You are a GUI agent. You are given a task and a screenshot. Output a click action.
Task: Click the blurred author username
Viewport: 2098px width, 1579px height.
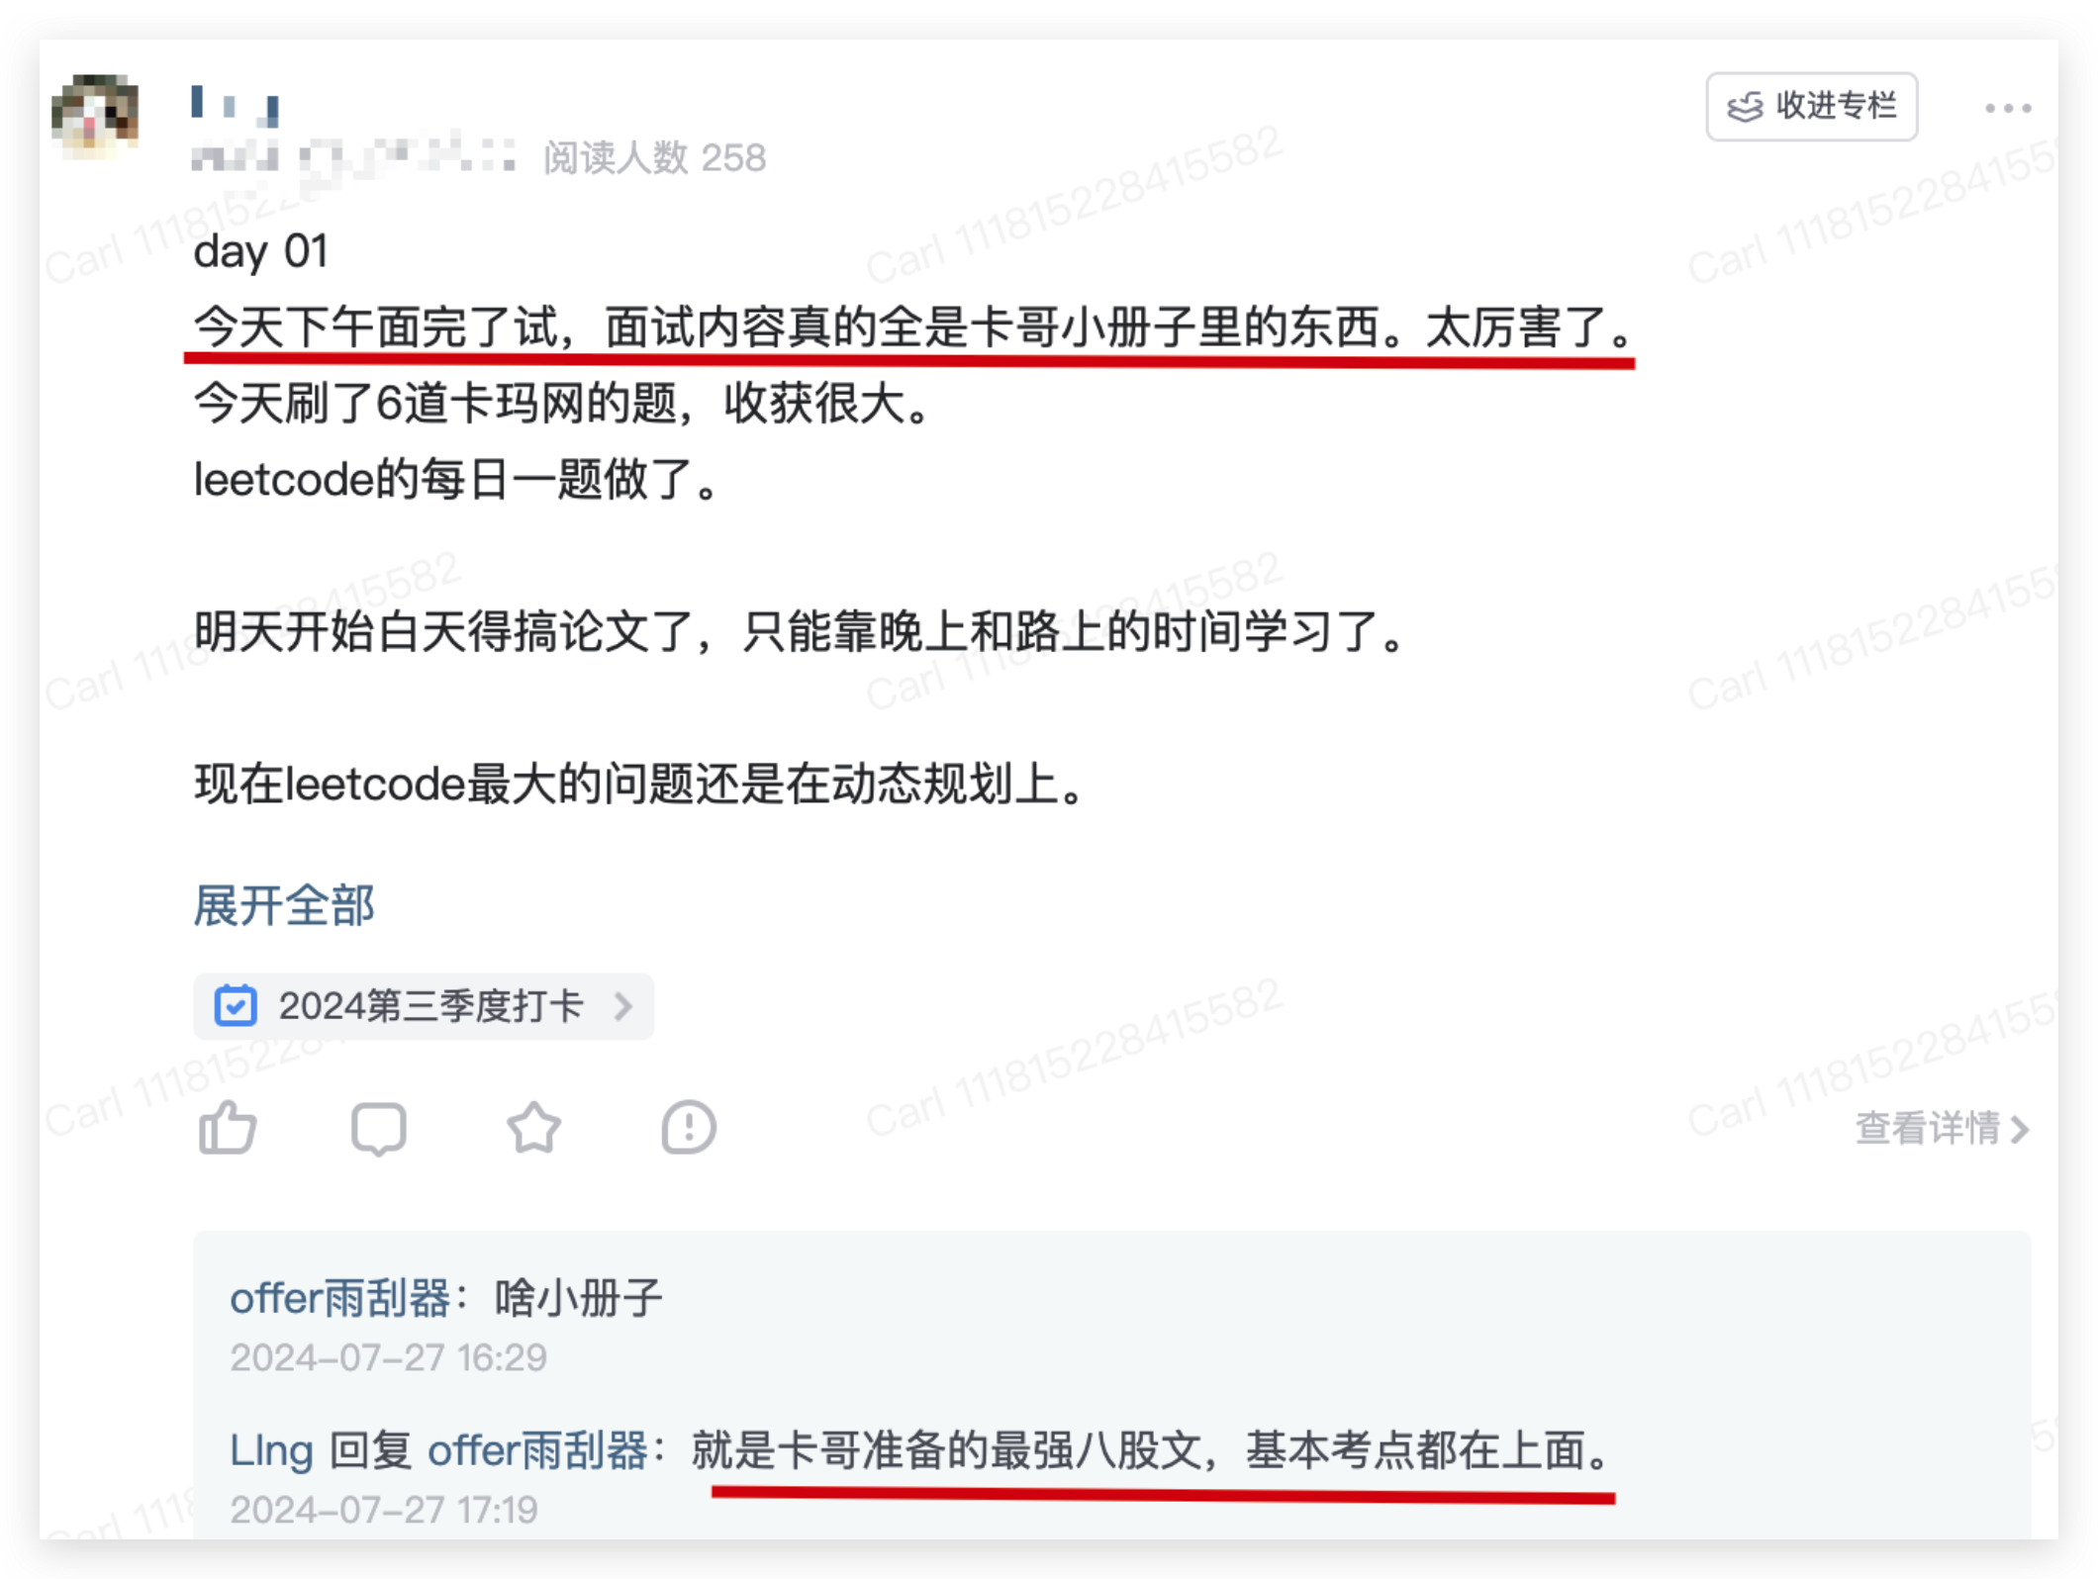click(x=235, y=105)
